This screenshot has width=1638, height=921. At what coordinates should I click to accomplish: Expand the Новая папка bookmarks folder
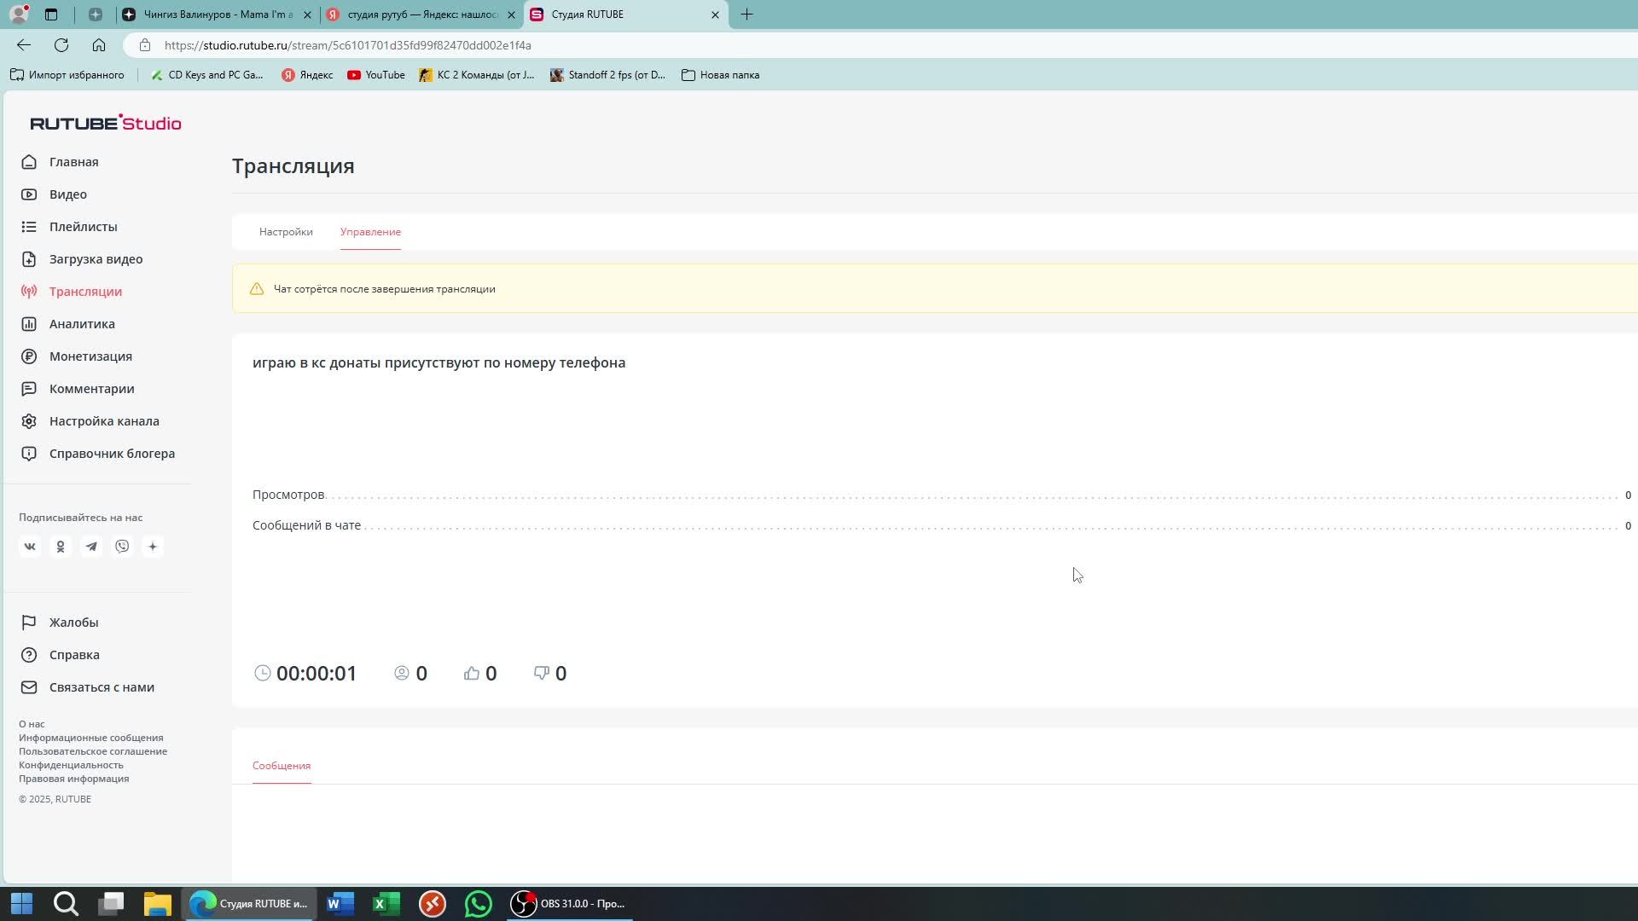tap(721, 75)
